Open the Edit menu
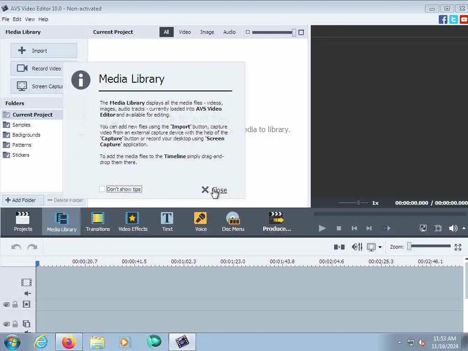Screen dimensions: 468x351 coord(17,19)
